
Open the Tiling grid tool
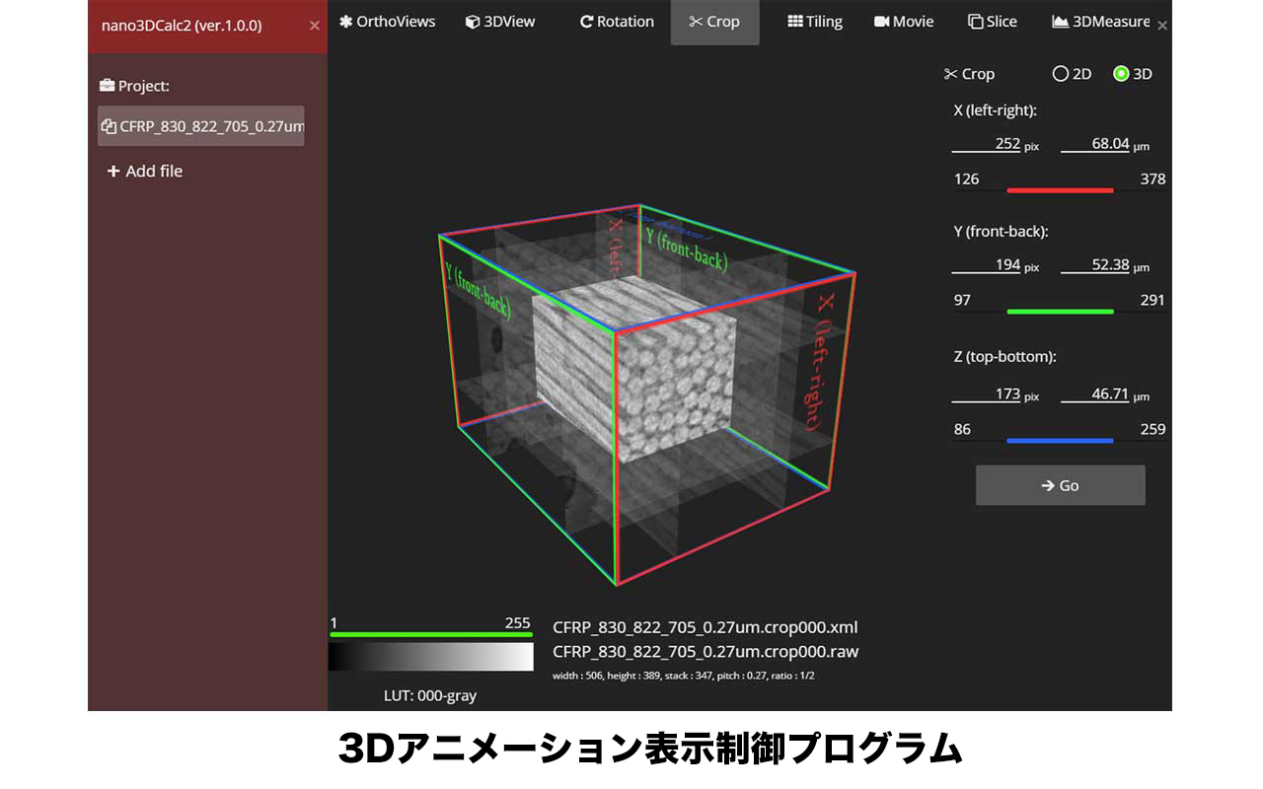click(814, 22)
